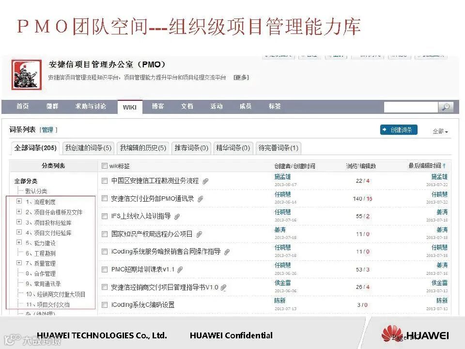Expand the 4、项目交付经验库 category
The width and height of the screenshot is (465, 349).
19,232
